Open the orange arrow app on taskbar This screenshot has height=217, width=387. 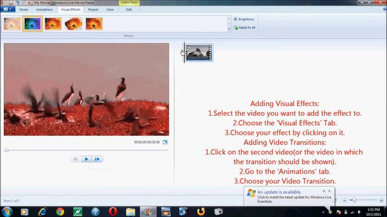point(201,212)
